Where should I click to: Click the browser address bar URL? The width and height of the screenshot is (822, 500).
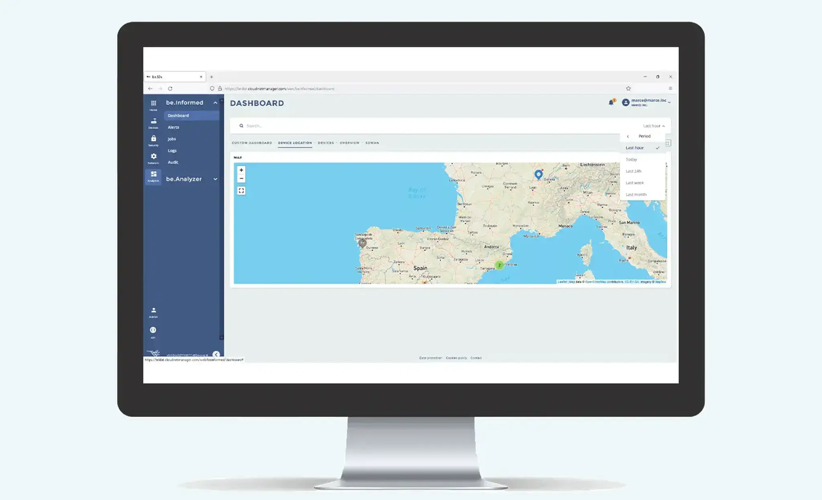point(280,89)
